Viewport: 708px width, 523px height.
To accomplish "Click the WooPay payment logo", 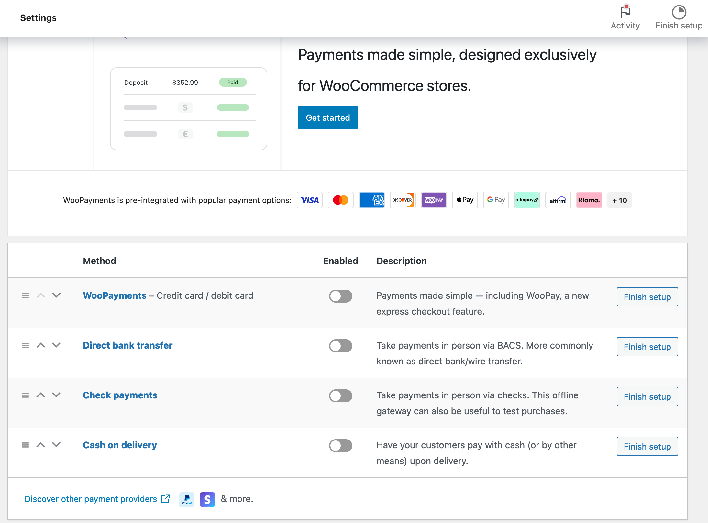I will tap(434, 200).
